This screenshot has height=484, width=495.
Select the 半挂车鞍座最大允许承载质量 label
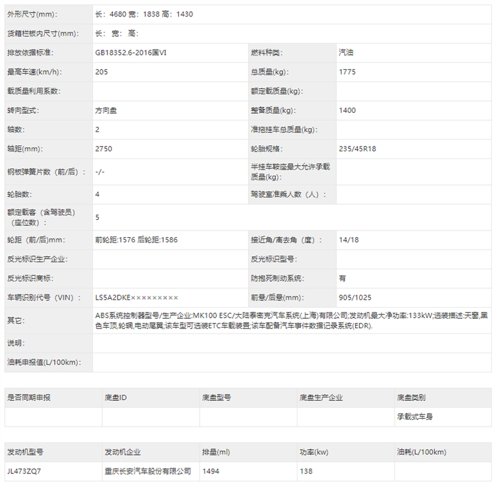(290, 172)
